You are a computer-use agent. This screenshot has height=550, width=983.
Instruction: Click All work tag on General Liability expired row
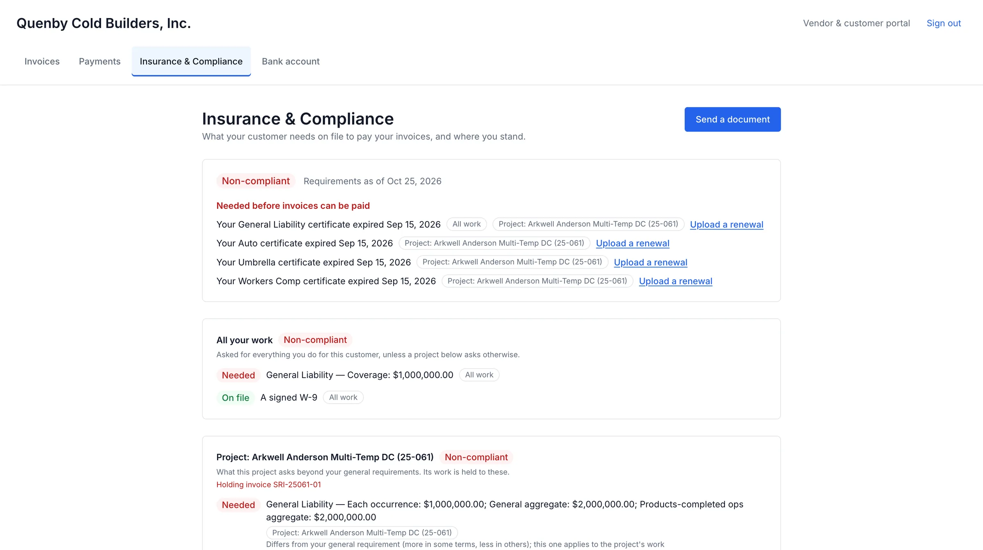(x=467, y=224)
